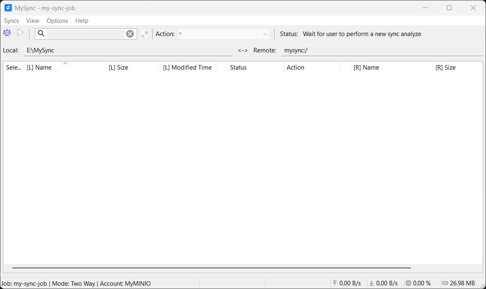Click the 'Remote:' label
Image resolution: width=486 pixels, height=289 pixels.
tap(264, 50)
